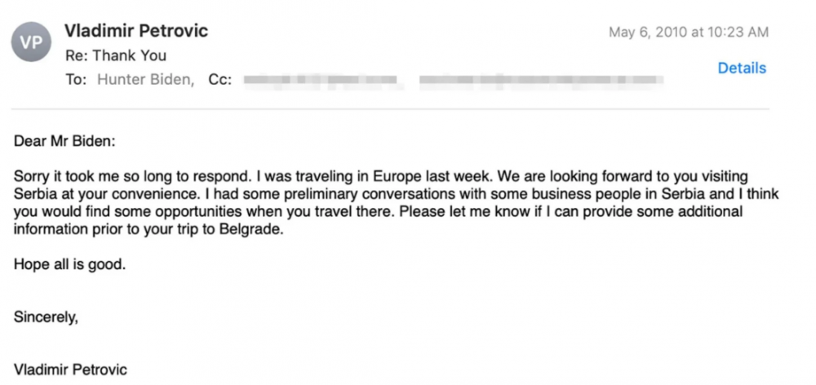
Task: Click the Hope all is good line
Action: tap(69, 264)
